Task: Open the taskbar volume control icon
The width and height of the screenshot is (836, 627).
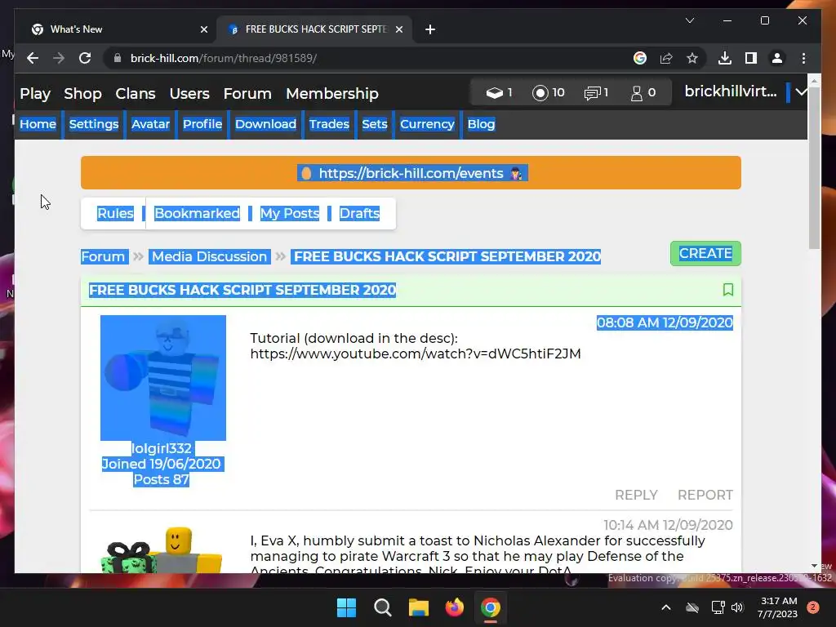Action: pos(737,607)
